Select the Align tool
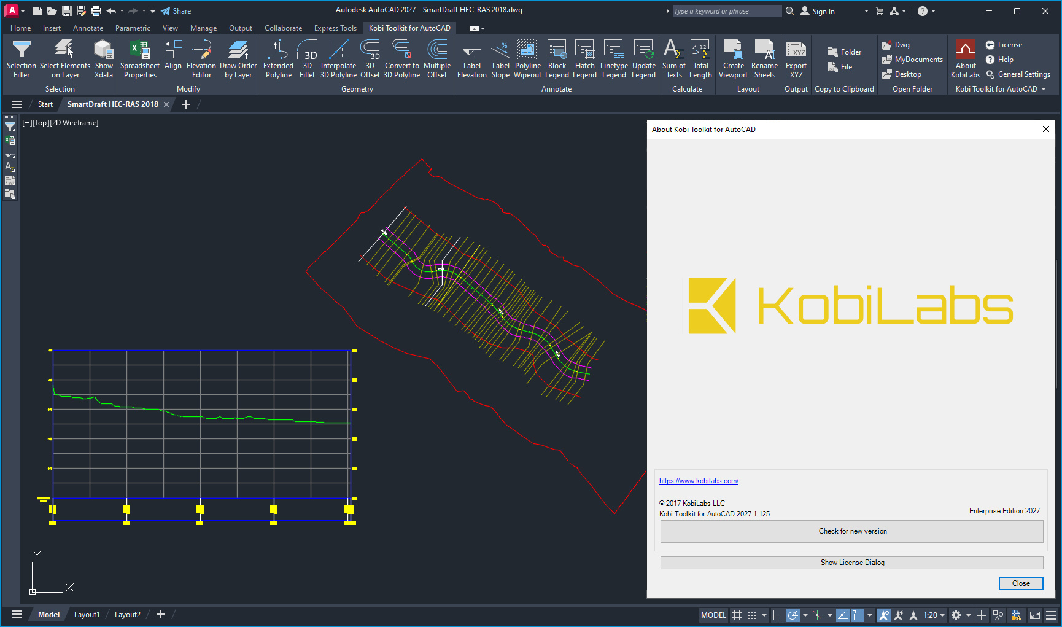The image size is (1062, 627). click(173, 55)
